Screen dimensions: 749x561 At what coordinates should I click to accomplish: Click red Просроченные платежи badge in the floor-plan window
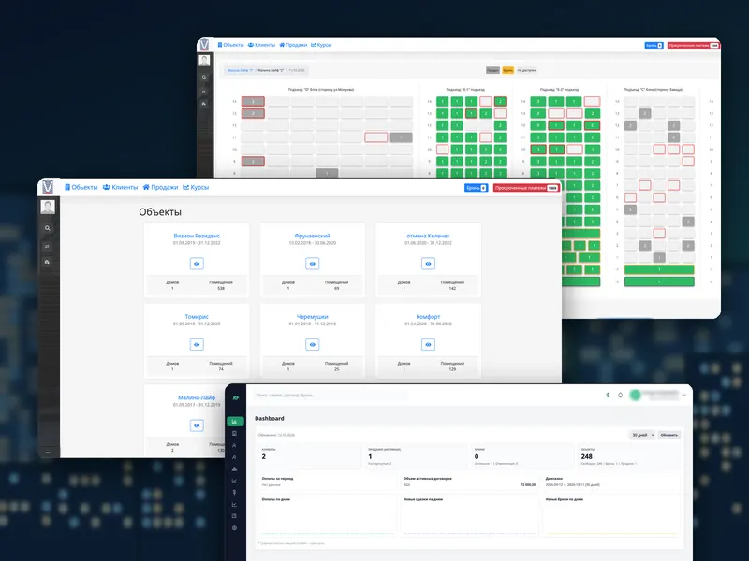[694, 45]
